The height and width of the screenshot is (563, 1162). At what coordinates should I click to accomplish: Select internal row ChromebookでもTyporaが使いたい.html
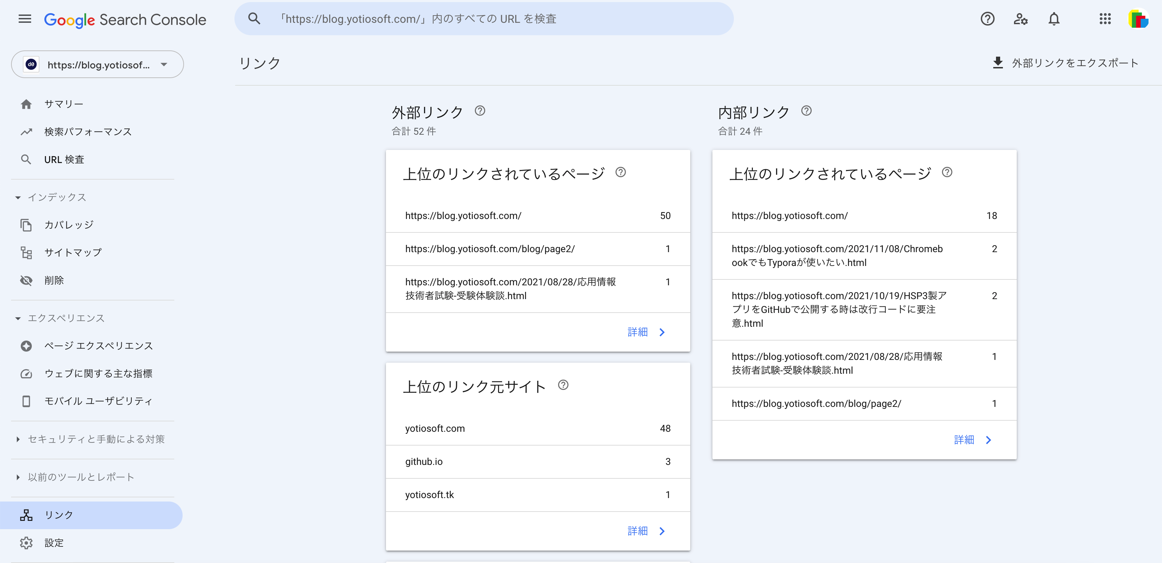tap(864, 256)
